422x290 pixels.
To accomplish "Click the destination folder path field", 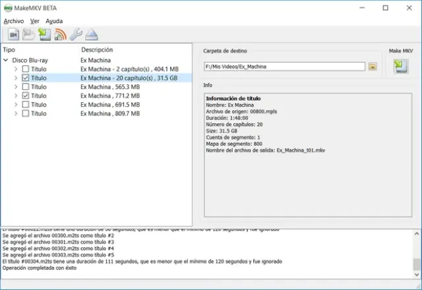I will click(284, 67).
